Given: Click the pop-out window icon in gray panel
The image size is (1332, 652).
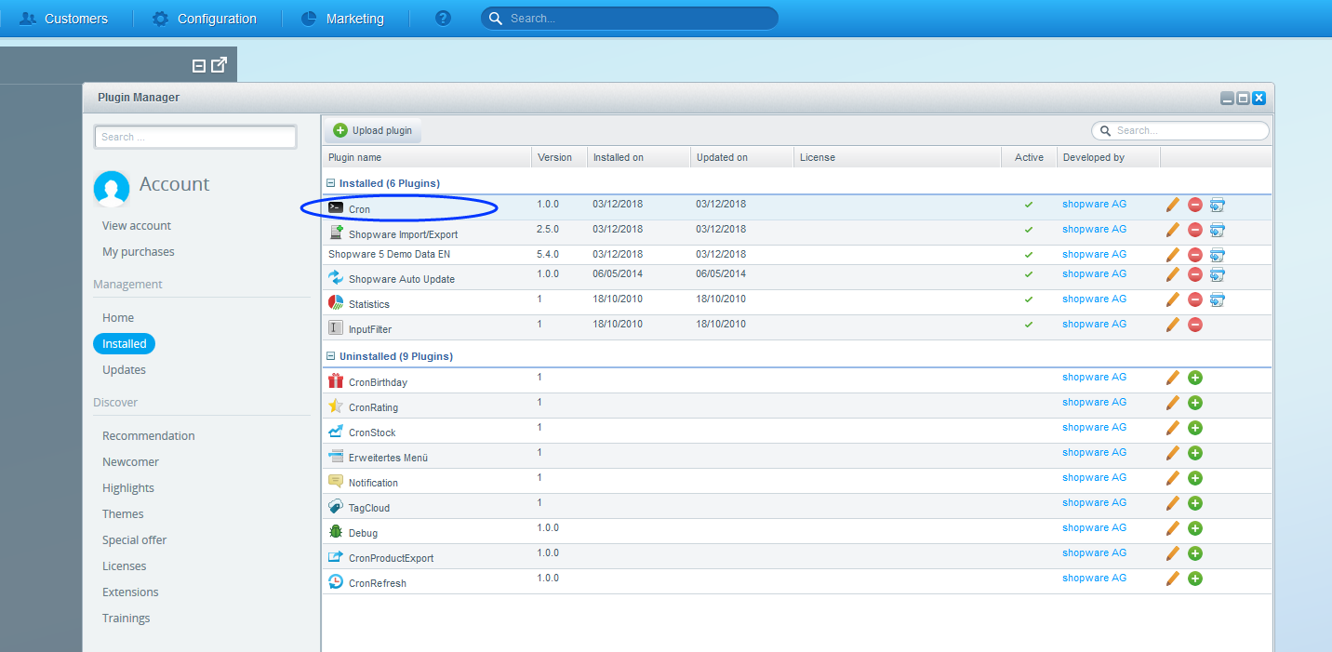Looking at the screenshot, I should click(219, 65).
